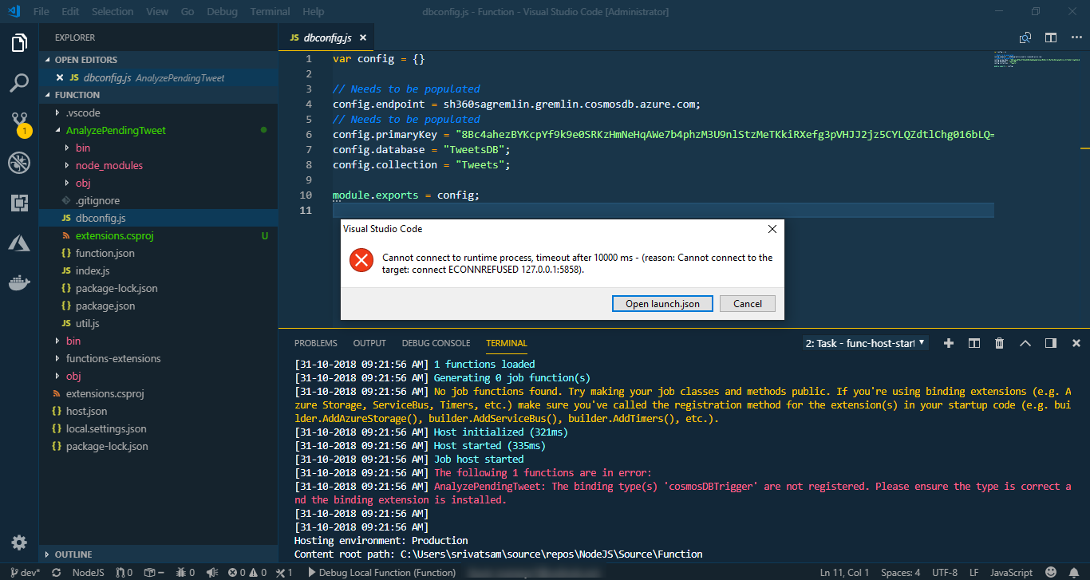
Task: Open a new terminal with plus icon
Action: click(x=948, y=343)
